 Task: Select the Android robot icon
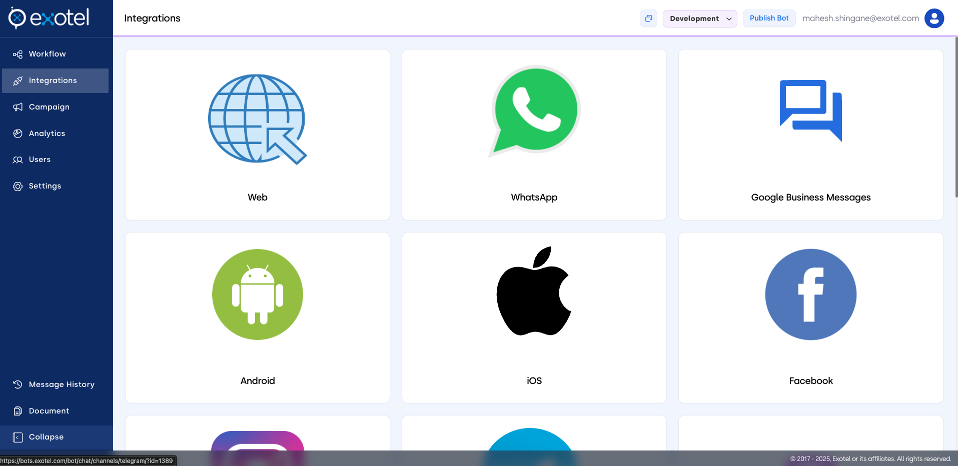click(x=258, y=294)
